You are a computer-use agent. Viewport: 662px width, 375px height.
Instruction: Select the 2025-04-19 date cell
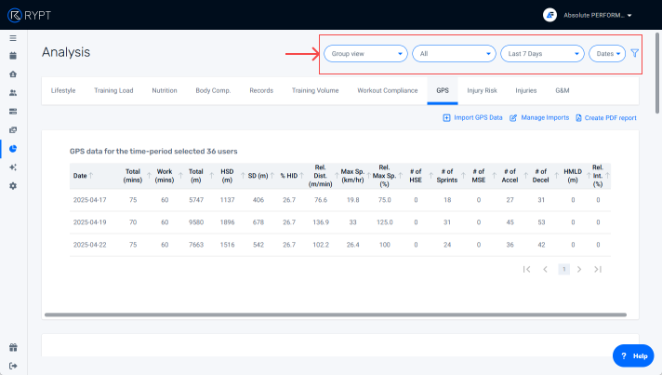click(x=90, y=222)
